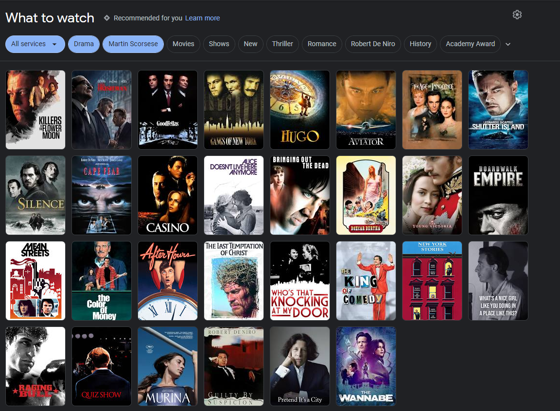Toggle the Drama filter chip
Screen dimensions: 560x411
click(x=84, y=44)
